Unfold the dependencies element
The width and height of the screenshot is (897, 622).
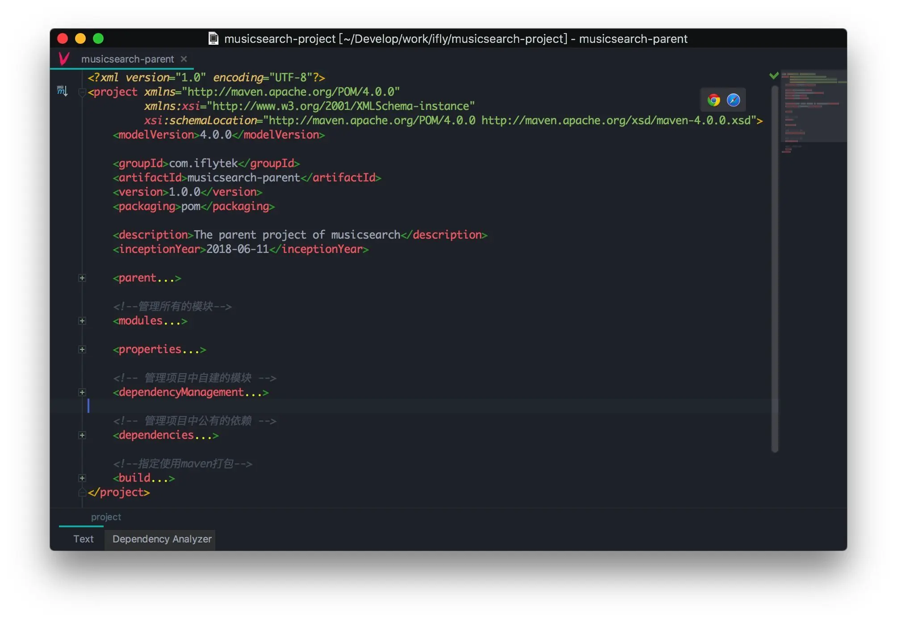coord(82,435)
